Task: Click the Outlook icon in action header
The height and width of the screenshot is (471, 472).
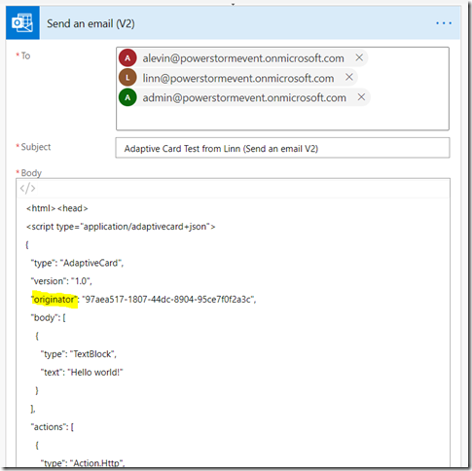Action: coord(22,22)
